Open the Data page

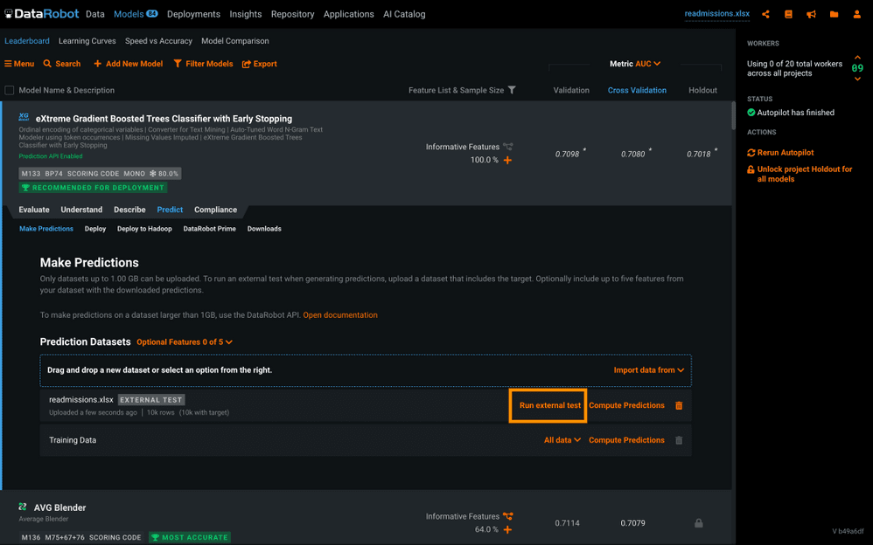click(95, 15)
